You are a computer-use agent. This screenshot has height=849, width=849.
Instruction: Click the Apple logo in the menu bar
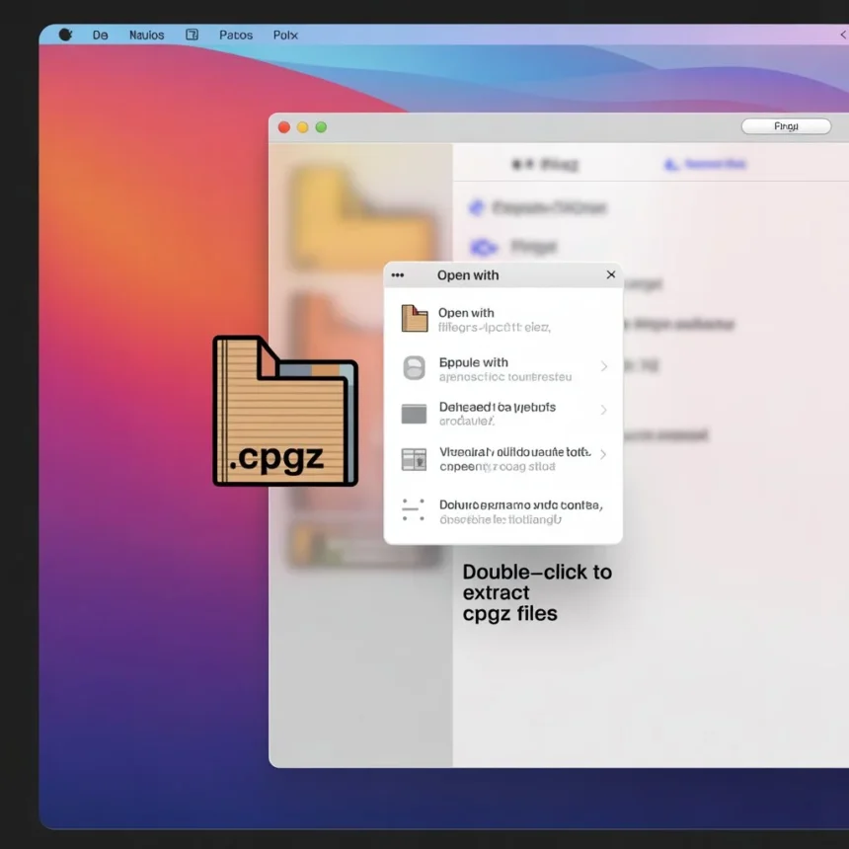point(65,34)
